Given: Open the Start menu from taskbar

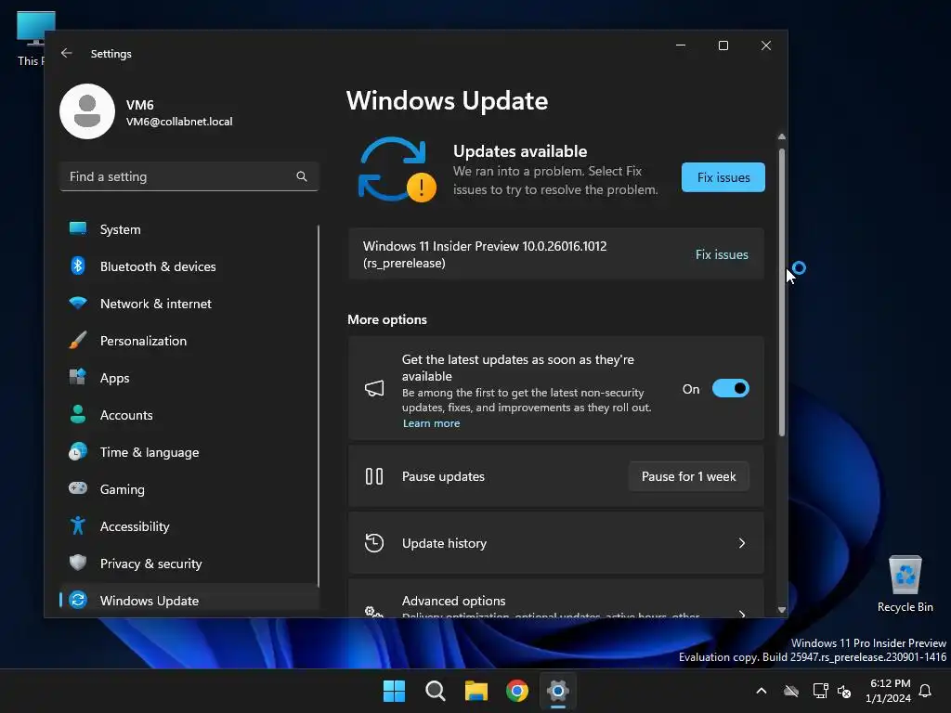Looking at the screenshot, I should point(394,691).
